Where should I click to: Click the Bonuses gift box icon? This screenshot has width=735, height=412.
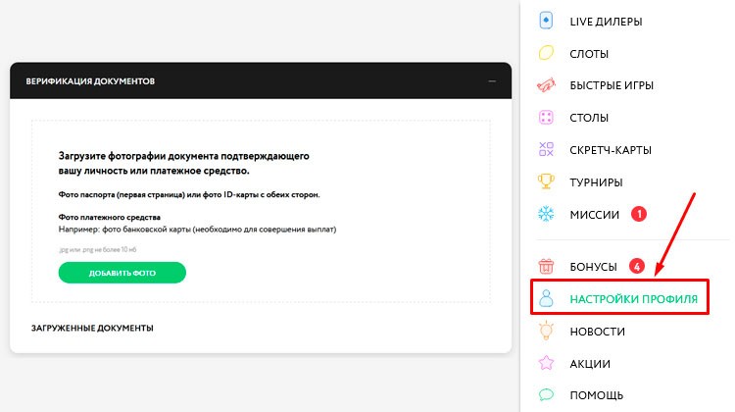click(x=547, y=267)
